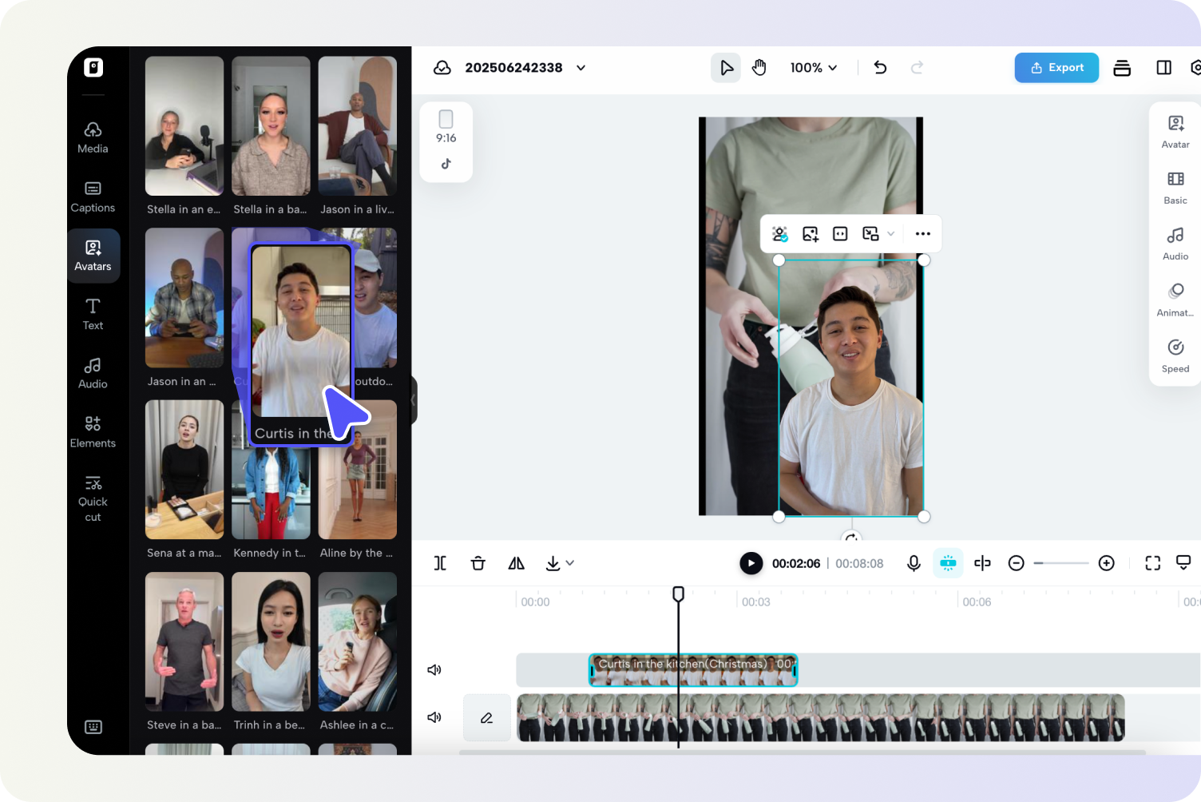Adjust the timeline zoom slider
Image resolution: width=1201 pixels, height=802 pixels.
point(1060,563)
